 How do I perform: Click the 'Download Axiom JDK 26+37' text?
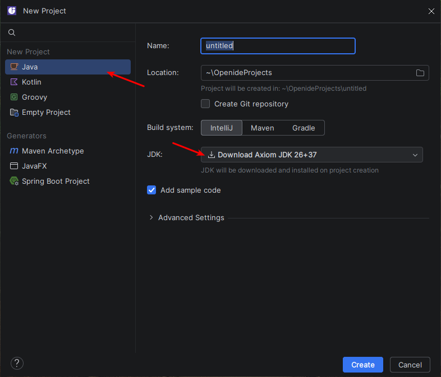click(x=267, y=155)
